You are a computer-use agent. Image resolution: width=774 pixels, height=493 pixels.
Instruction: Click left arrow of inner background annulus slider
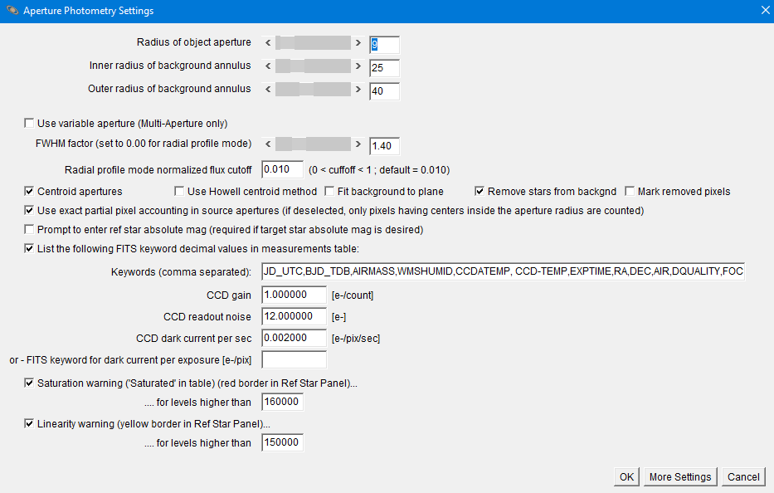point(268,66)
